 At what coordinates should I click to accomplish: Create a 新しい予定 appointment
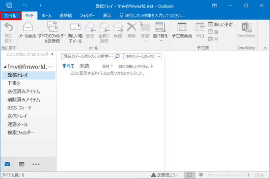click(x=220, y=24)
